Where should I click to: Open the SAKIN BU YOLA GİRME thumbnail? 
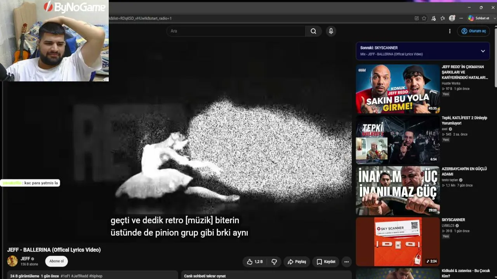[x=398, y=89]
